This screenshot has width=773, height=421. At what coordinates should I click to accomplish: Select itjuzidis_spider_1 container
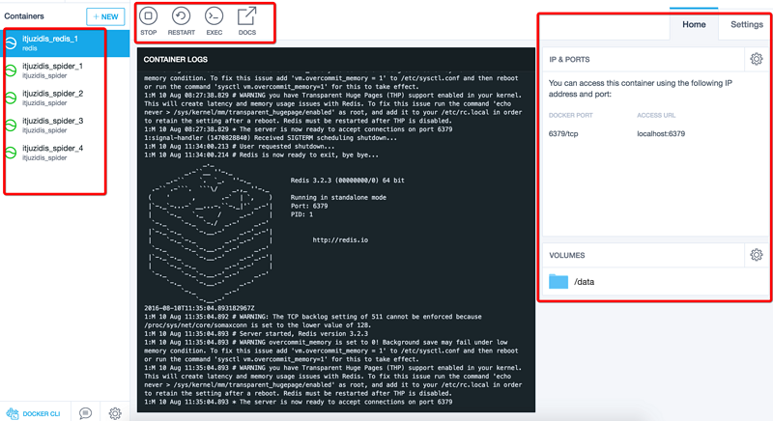pos(65,70)
